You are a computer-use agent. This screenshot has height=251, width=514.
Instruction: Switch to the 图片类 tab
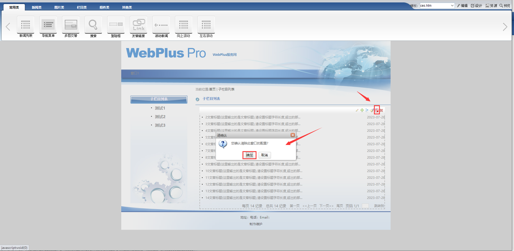[x=59, y=7]
